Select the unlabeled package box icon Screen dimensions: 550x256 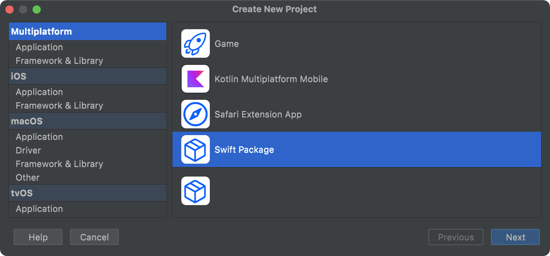tap(196, 191)
